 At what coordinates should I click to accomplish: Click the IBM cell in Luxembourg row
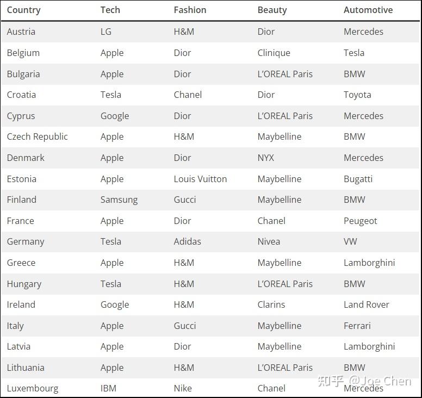pos(108,388)
